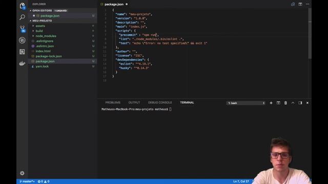Viewport: 328px width, 184px height.
Task: Click the "husky" dependency line
Action: [134, 68]
